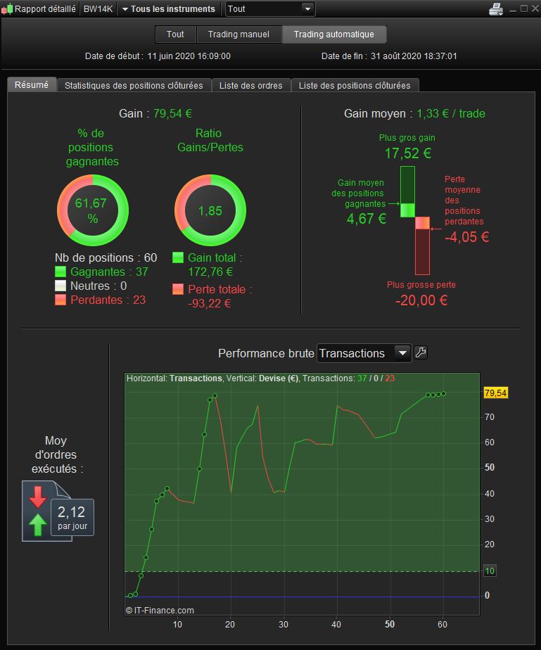Click the green Gagnantes legend square
Screen dimensions: 541x650
tap(61, 272)
